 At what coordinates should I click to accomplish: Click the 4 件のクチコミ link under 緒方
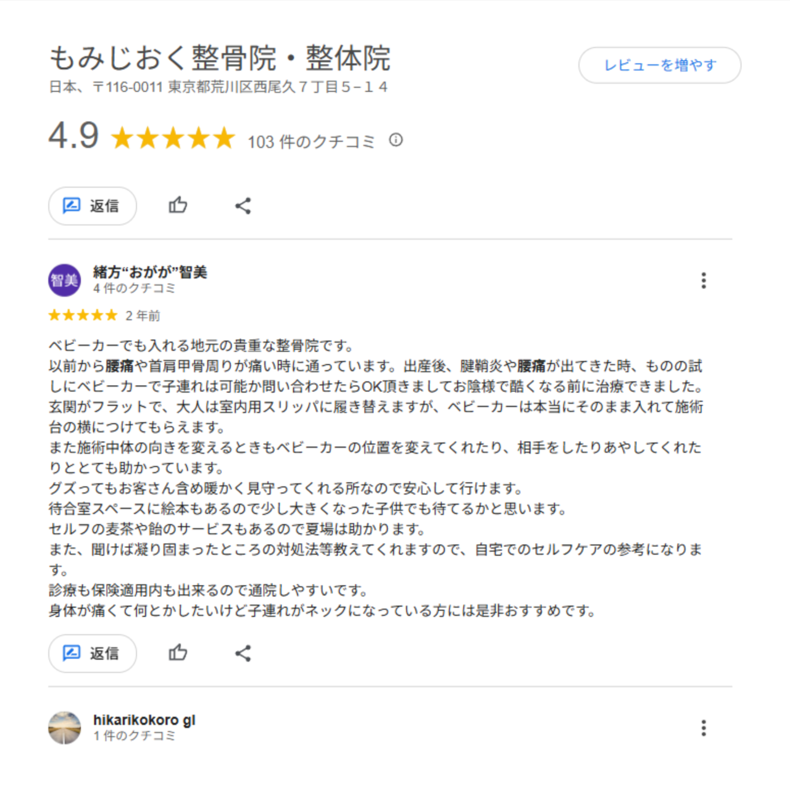[134, 288]
